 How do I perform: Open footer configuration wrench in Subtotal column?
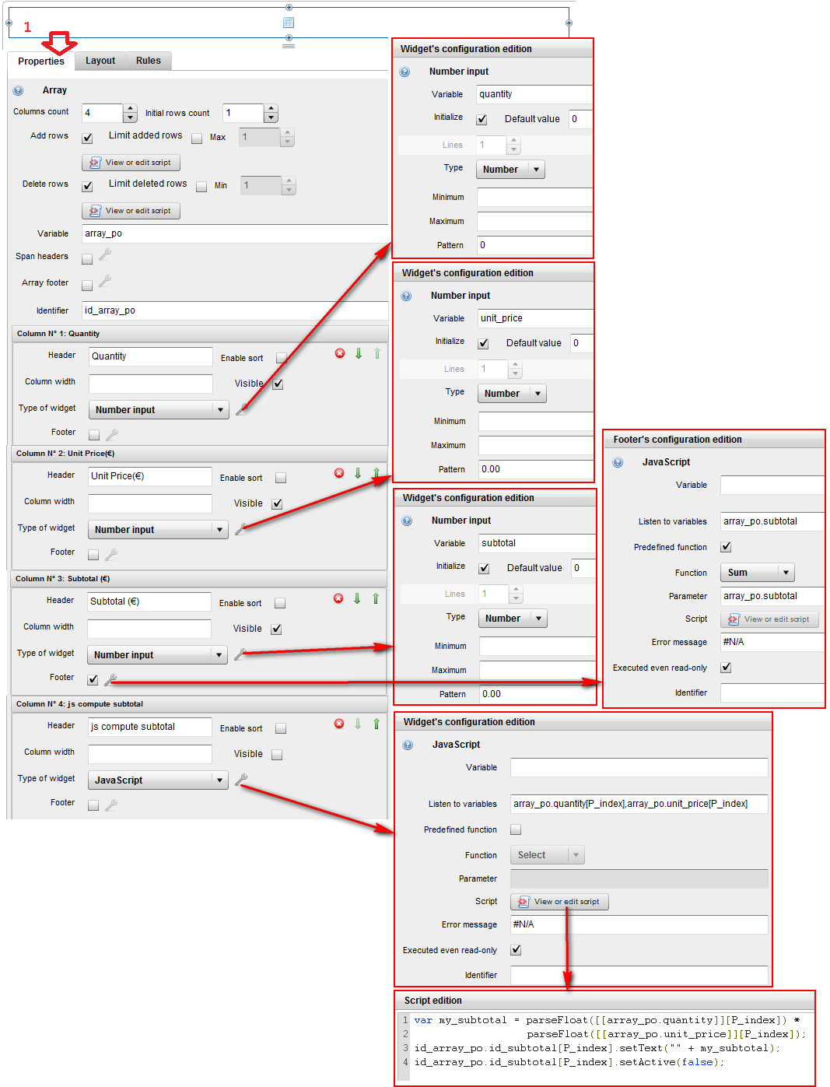110,679
